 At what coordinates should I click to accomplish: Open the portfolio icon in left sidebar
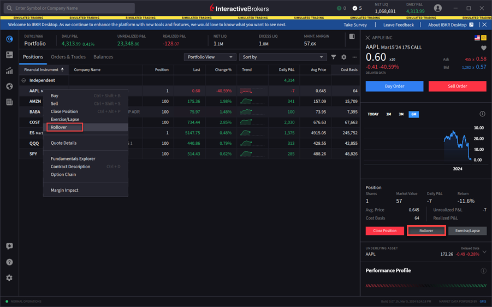(x=9, y=39)
